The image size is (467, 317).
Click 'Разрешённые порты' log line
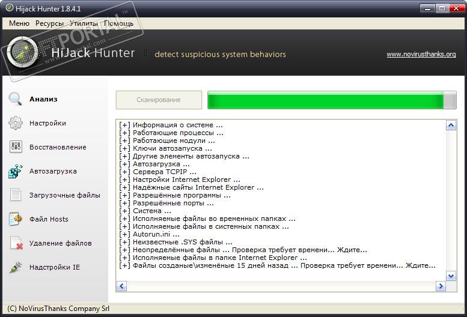click(166, 203)
